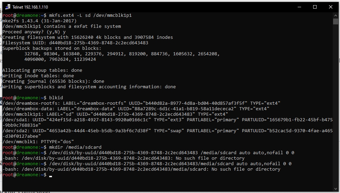This screenshot has width=340, height=193.
Task: Click the "Filesystem UUID" output line
Action: [75, 43]
